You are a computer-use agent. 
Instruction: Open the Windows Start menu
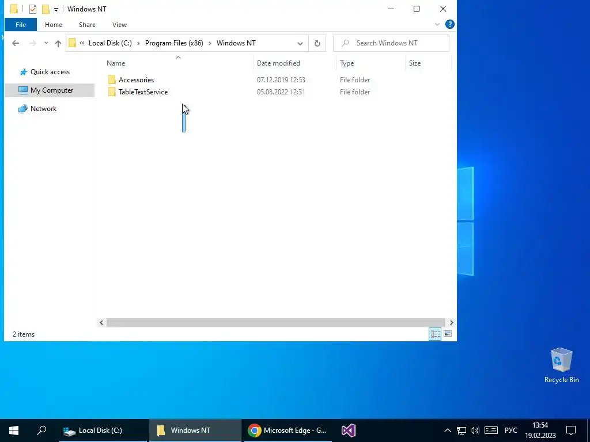(x=14, y=430)
